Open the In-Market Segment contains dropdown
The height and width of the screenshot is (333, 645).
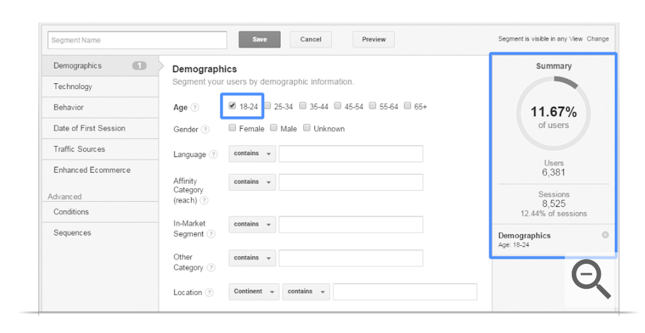pyautogui.click(x=252, y=225)
